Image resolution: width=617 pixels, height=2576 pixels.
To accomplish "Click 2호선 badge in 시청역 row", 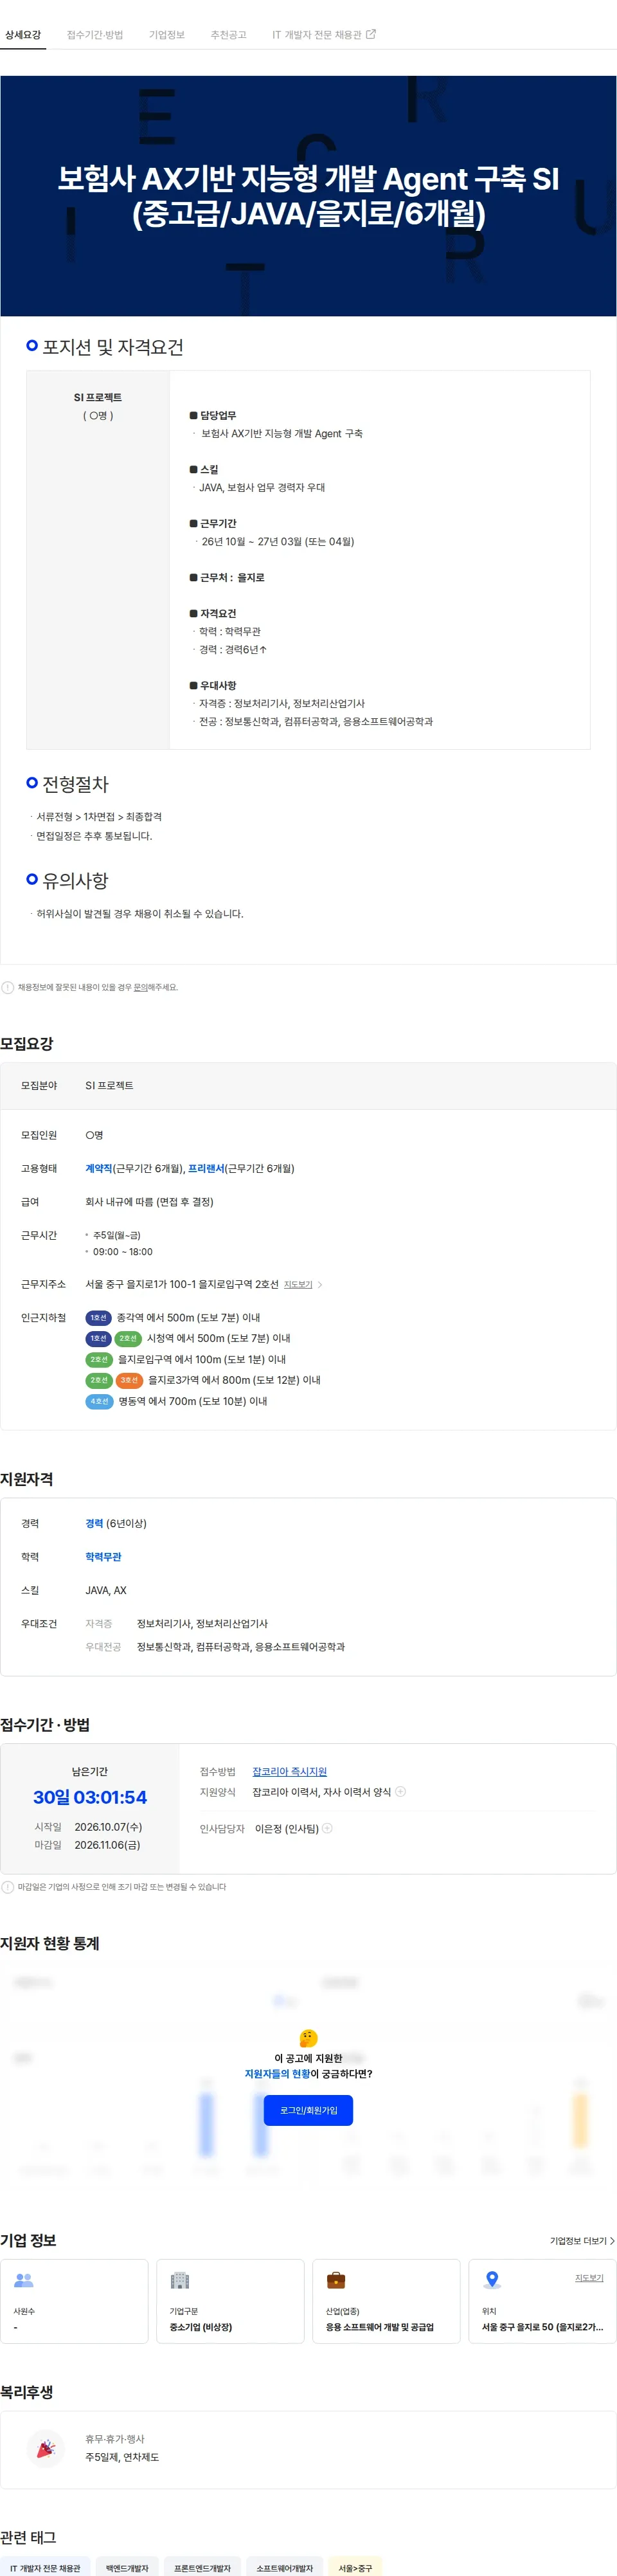I will tap(128, 1338).
